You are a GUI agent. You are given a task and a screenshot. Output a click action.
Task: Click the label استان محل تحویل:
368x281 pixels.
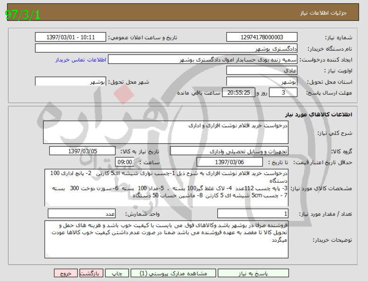tap(330, 82)
